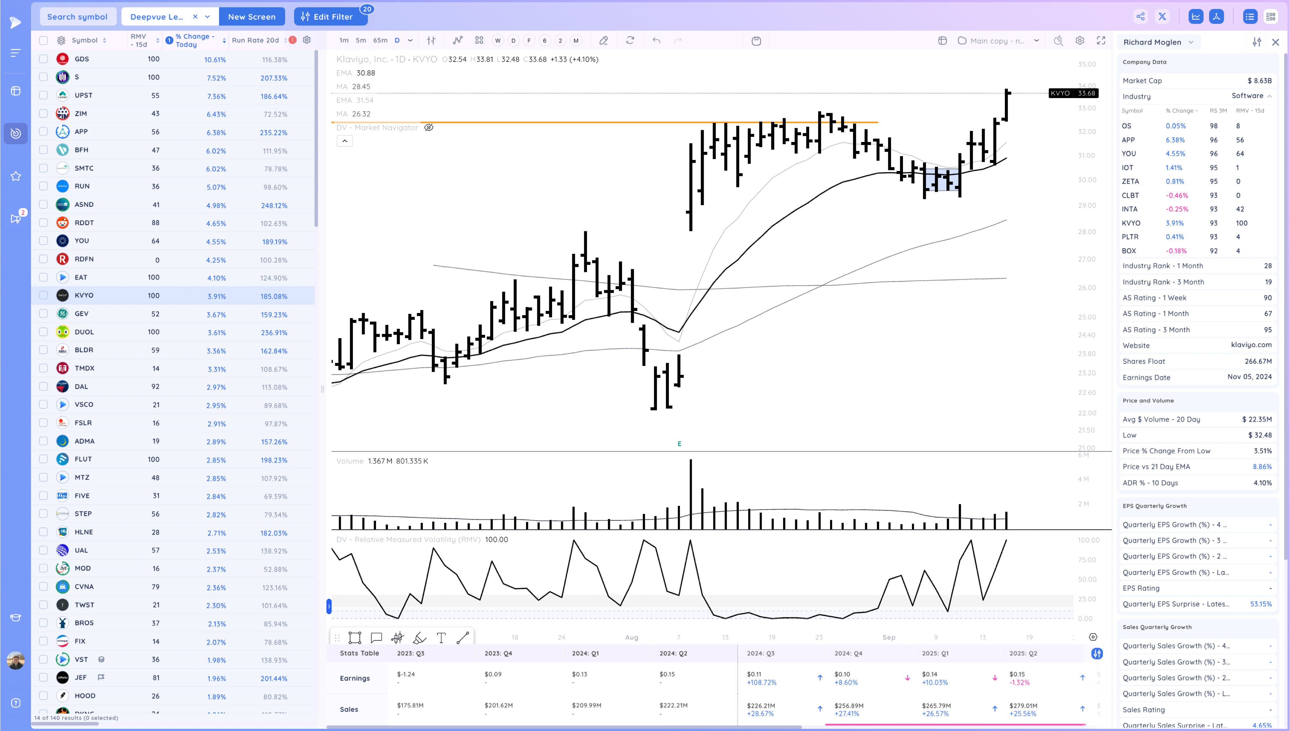Click the New Screen button
The image size is (1290, 731).
(x=251, y=16)
